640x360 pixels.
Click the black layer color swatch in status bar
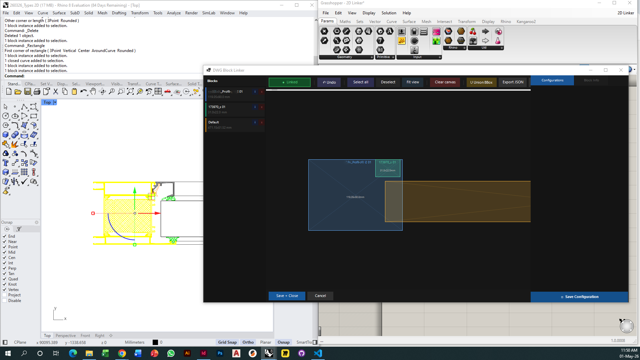pyautogui.click(x=155, y=342)
